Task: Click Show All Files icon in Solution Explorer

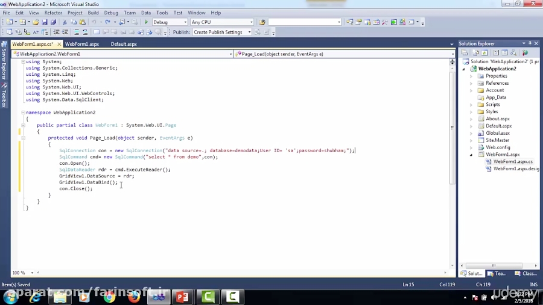Action: pyautogui.click(x=476, y=53)
